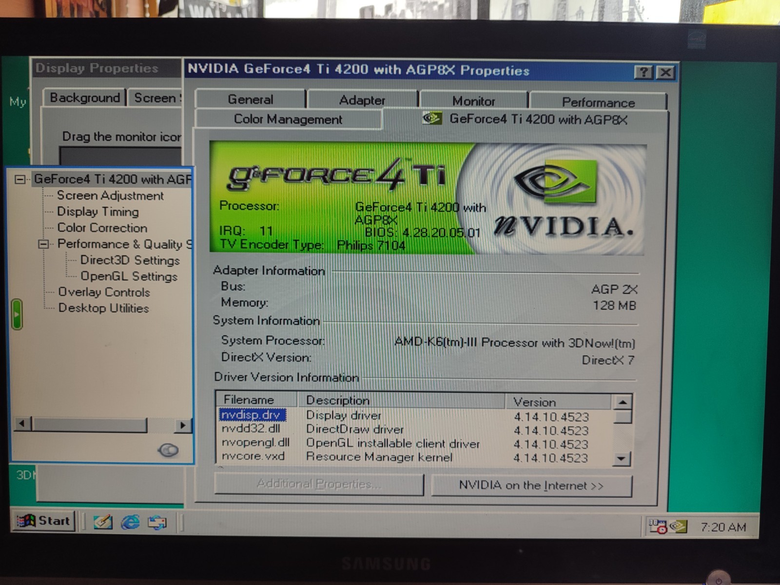Select Performance & Quality Settings item
This screenshot has width=780, height=585.
tap(125, 244)
